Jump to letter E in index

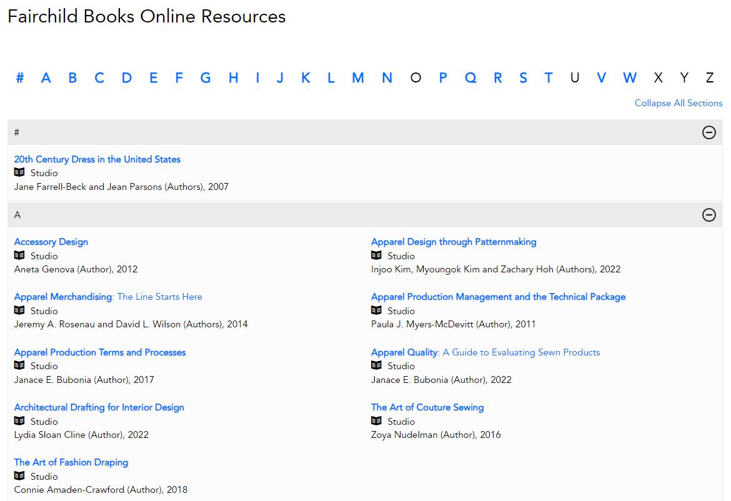(153, 77)
